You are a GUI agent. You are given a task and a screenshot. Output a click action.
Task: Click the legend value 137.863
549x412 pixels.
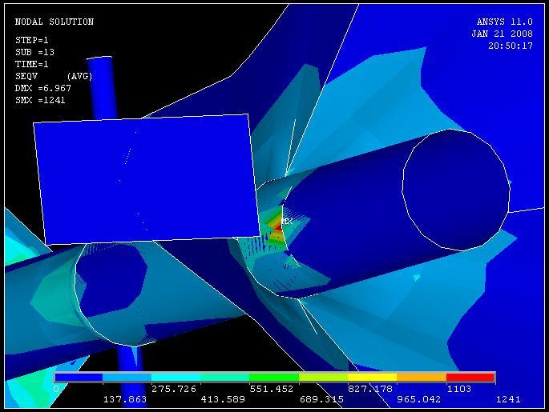(x=125, y=399)
